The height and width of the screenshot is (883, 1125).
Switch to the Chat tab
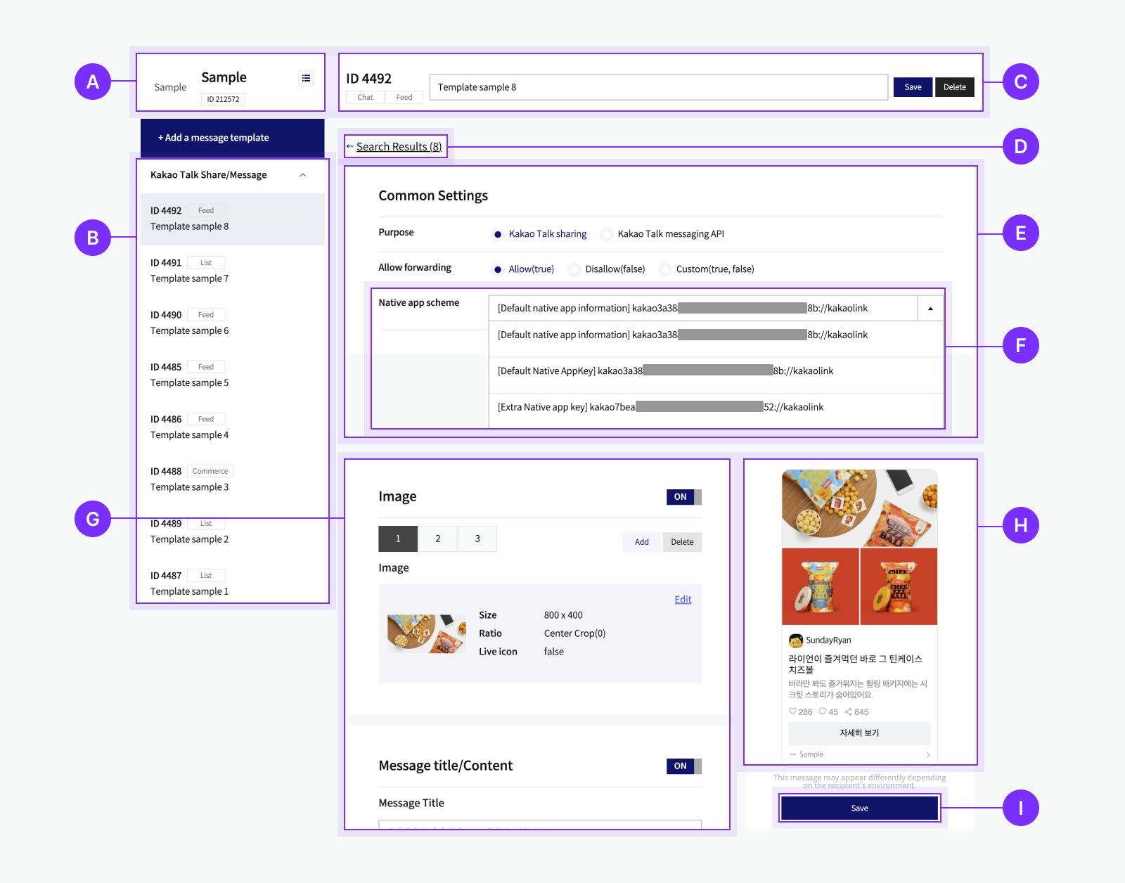pos(364,96)
